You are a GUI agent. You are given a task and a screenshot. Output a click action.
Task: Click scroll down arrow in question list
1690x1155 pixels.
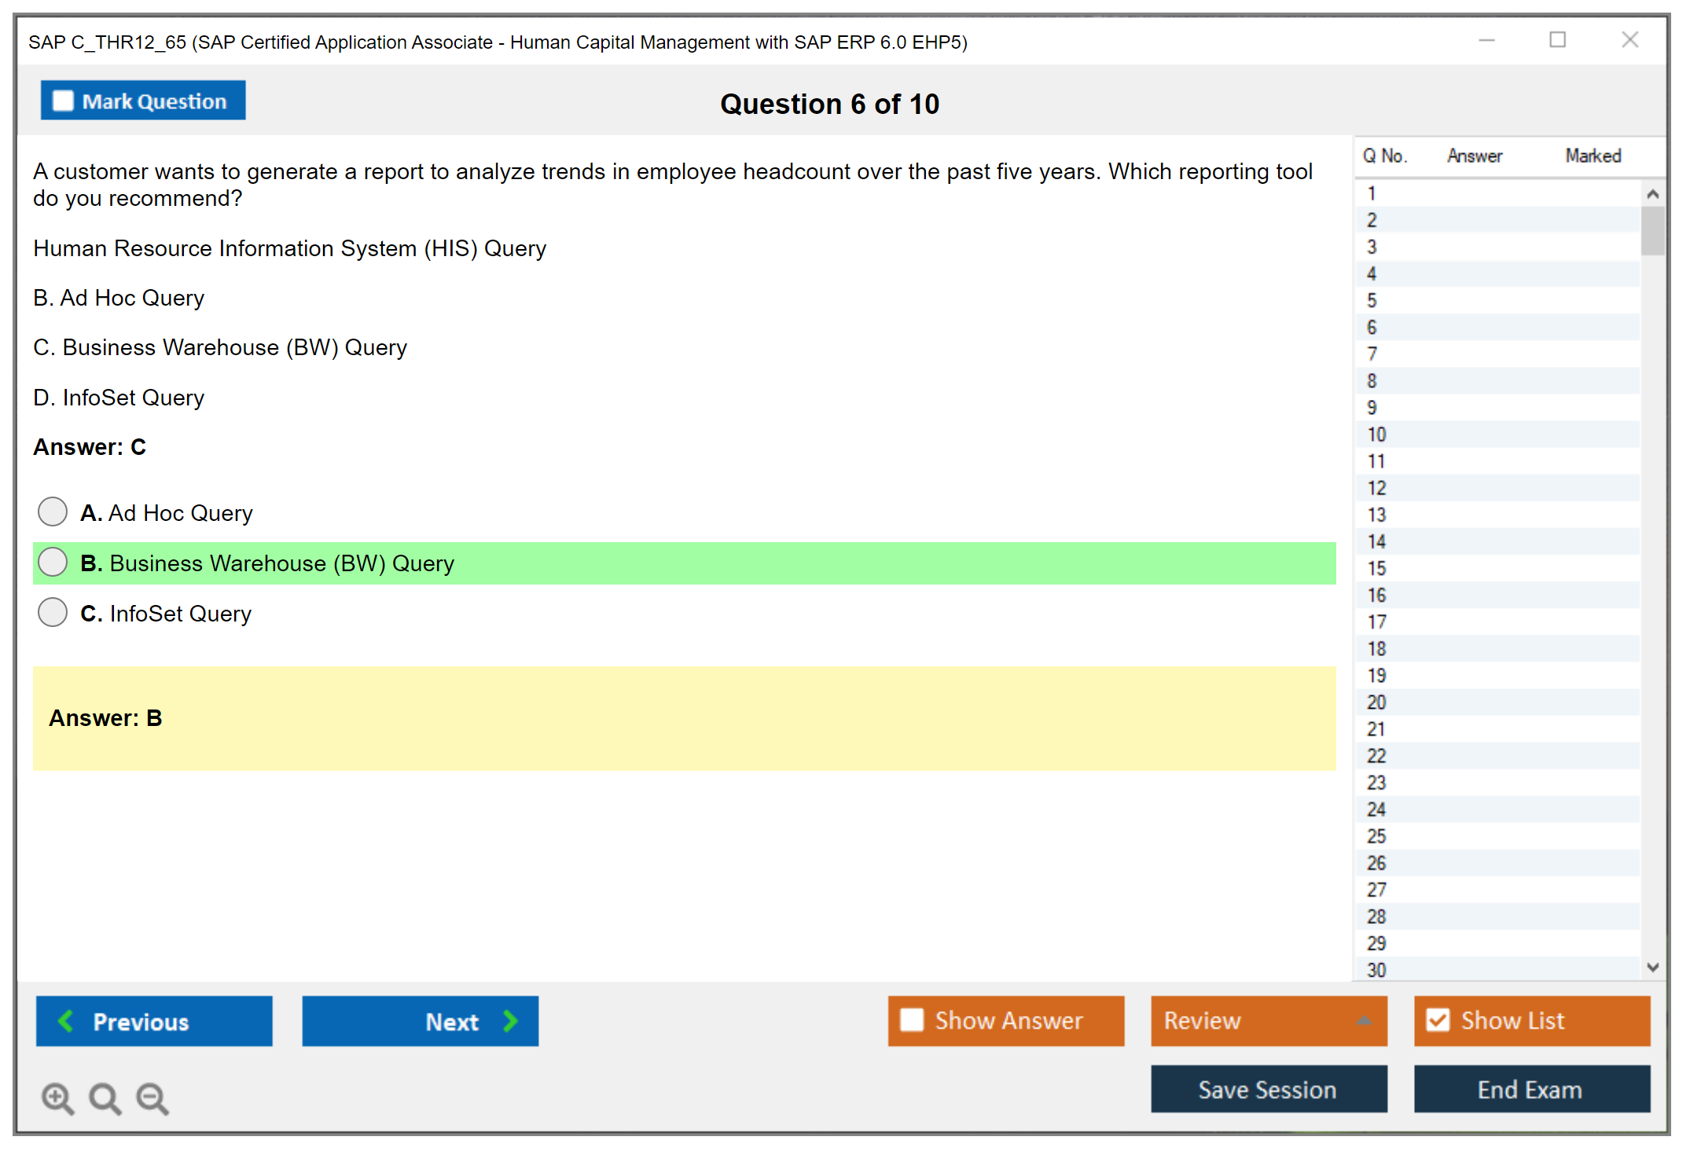pyautogui.click(x=1652, y=967)
